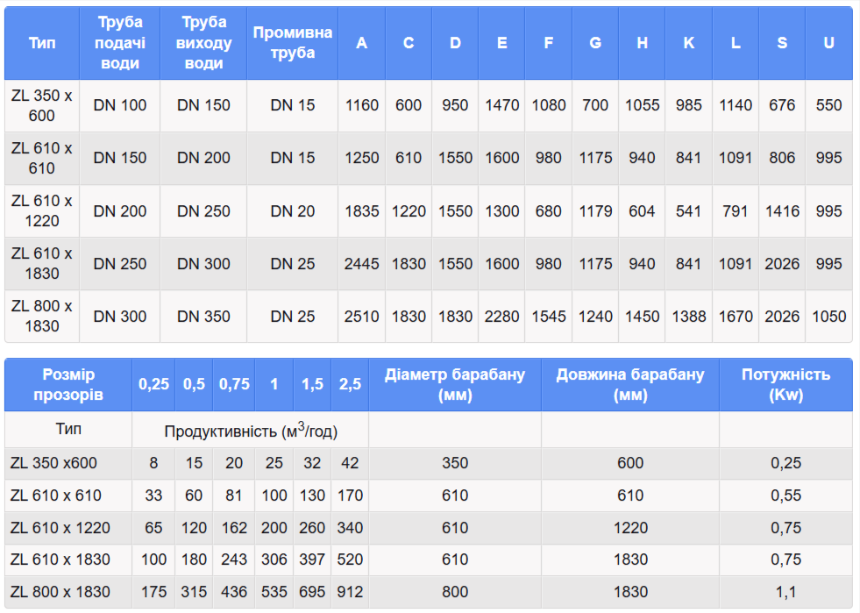Click the '0,25' slit size column header
860x613 pixels.
coord(153,385)
